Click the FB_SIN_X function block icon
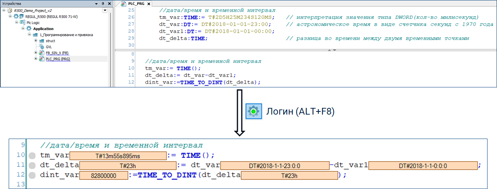This screenshot has width=497, height=189. point(41,53)
